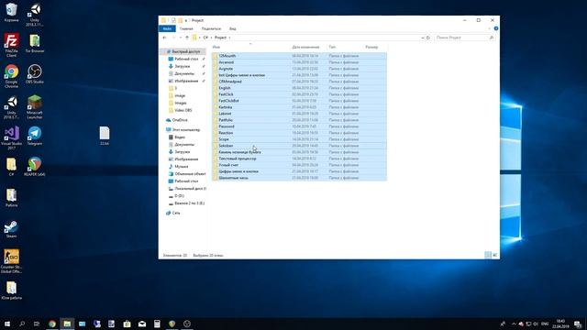
Task: Open the Steam desktop shortcut
Action: click(x=11, y=229)
